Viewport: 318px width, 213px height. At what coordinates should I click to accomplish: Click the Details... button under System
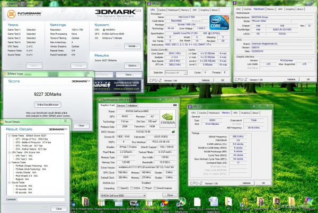click(x=131, y=47)
